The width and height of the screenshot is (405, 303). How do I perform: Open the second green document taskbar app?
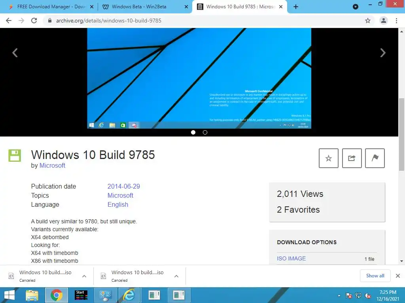coord(179,295)
